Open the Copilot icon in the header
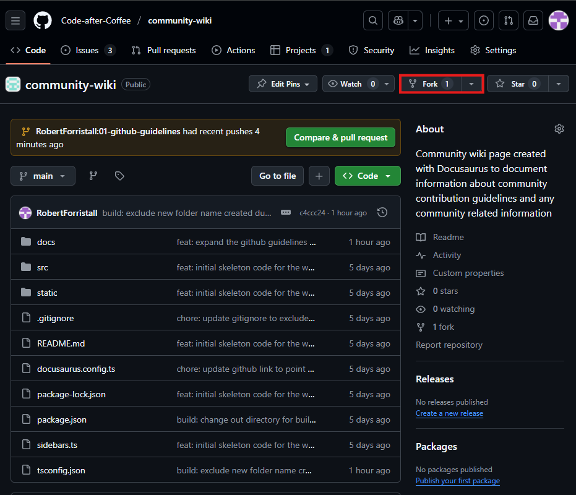 (x=398, y=20)
